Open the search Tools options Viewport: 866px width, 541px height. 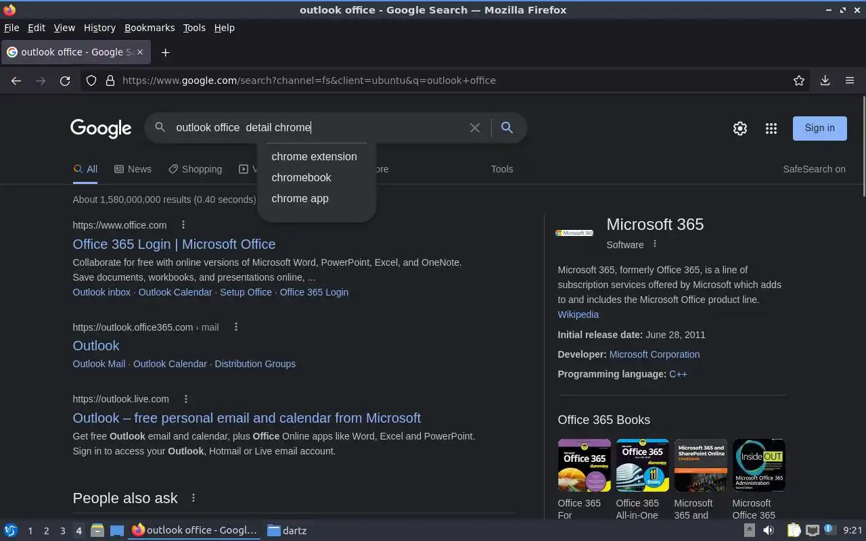[x=502, y=169]
